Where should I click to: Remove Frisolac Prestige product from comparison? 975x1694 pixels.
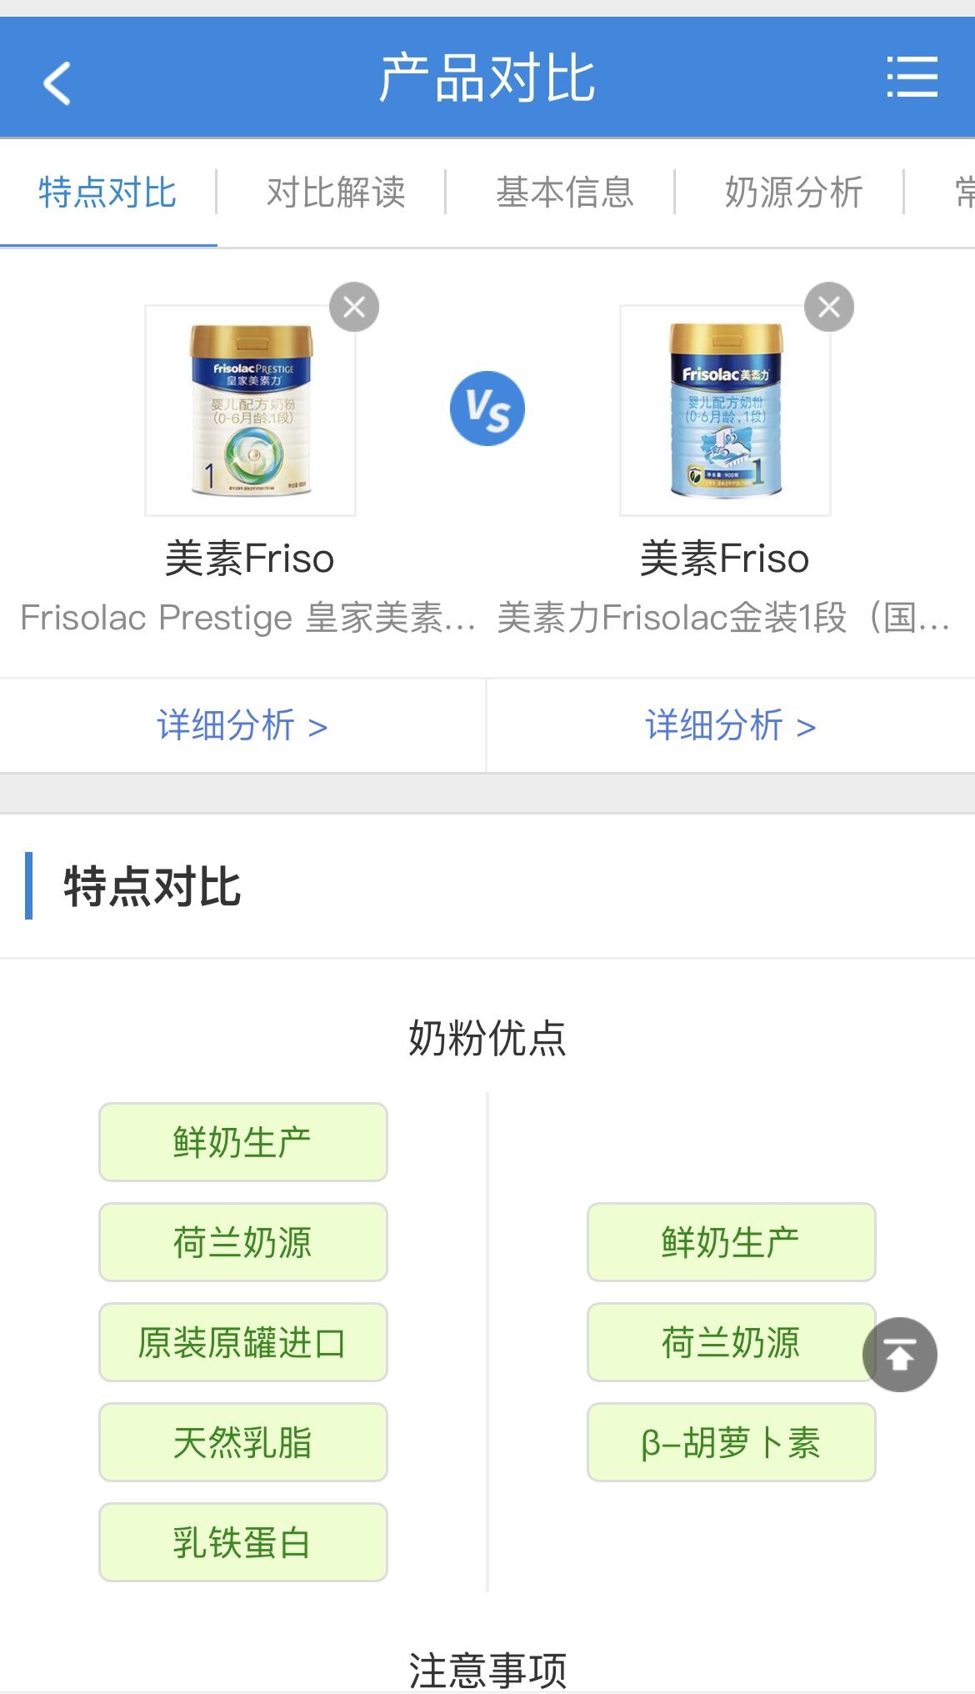click(354, 308)
